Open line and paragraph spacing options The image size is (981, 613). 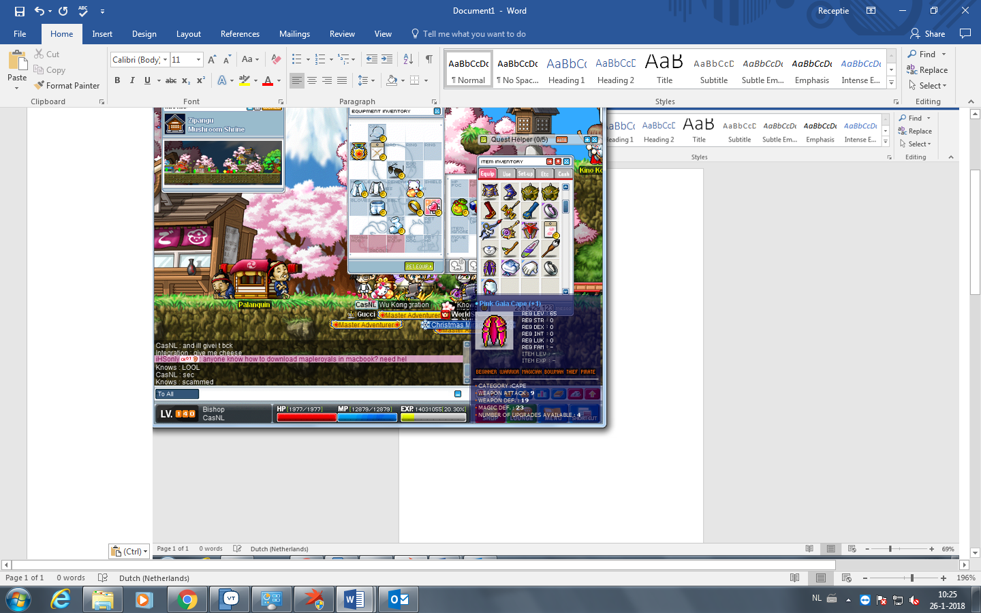366,80
